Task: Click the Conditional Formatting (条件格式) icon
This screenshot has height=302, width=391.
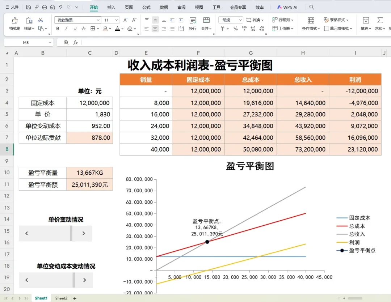Action: pyautogui.click(x=311, y=20)
